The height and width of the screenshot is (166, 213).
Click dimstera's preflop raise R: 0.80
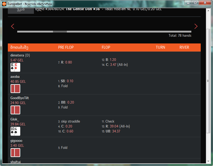coord(65,62)
